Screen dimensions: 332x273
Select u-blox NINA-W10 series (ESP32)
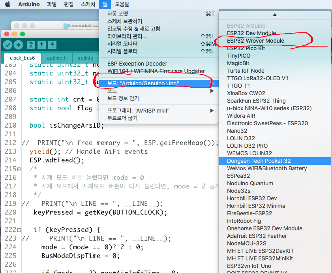tap(275, 108)
